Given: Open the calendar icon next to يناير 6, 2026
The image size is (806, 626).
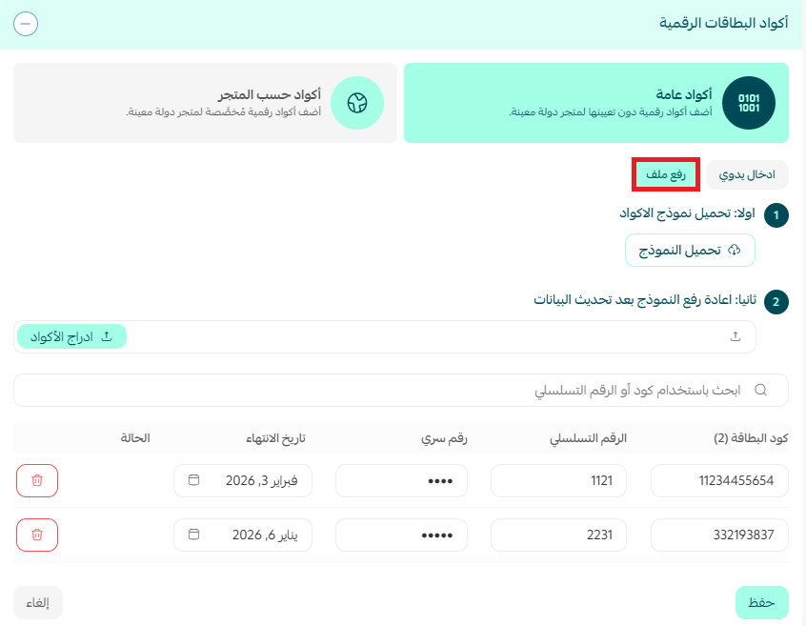Looking at the screenshot, I should (x=194, y=535).
